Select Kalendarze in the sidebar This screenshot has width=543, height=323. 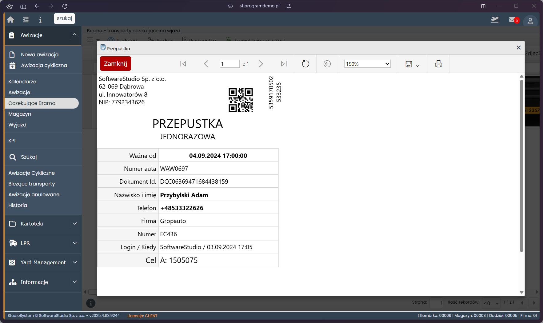click(x=22, y=82)
